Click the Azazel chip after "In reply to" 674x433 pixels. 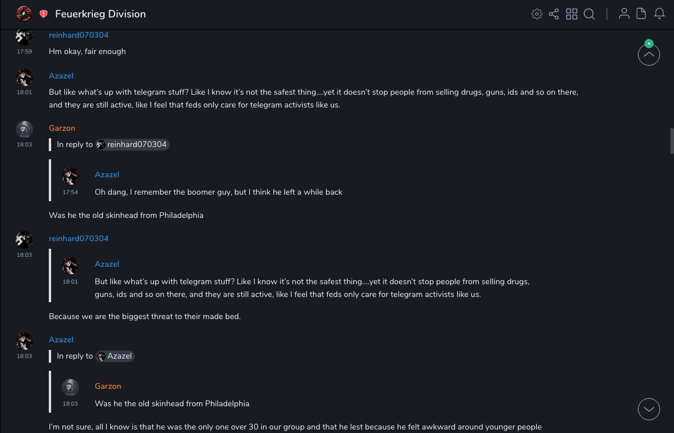pos(115,356)
